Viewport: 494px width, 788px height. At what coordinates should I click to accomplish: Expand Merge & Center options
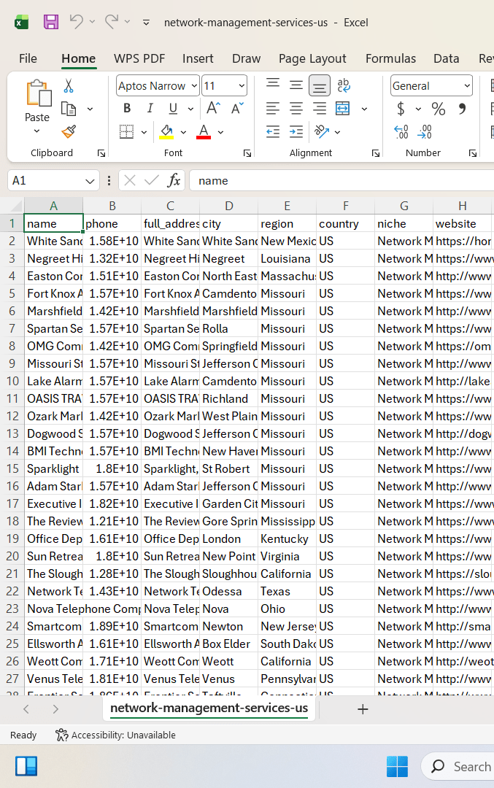pyautogui.click(x=364, y=109)
